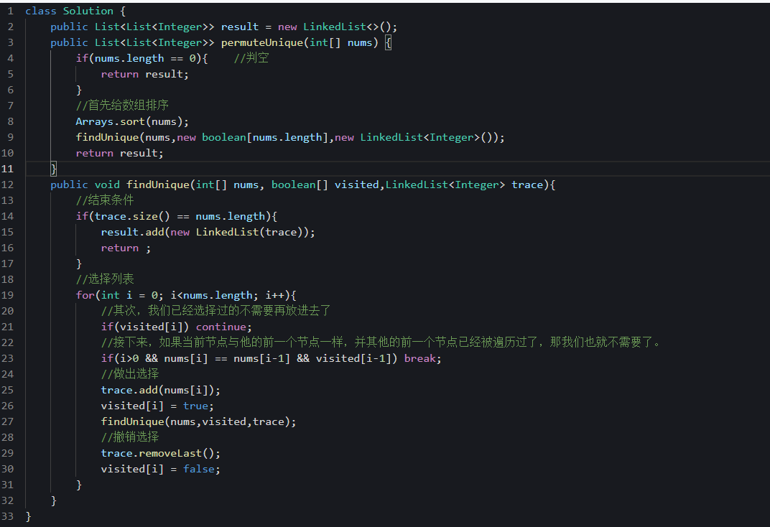The image size is (770, 527).
Task: Click "return result;" on line 5
Action: tap(145, 74)
